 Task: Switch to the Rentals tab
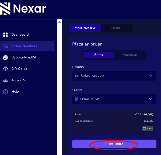[116, 28]
